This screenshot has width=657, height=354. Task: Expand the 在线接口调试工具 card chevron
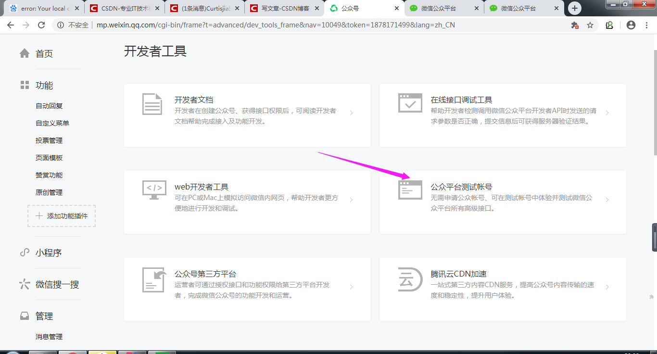coord(607,113)
